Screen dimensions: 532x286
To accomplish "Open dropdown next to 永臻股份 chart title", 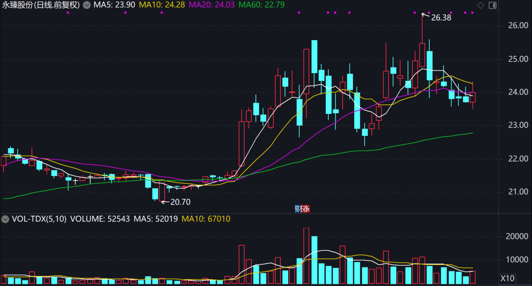I will [x=87, y=5].
